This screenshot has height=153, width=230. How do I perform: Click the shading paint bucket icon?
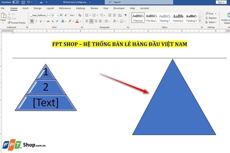click(x=114, y=21)
